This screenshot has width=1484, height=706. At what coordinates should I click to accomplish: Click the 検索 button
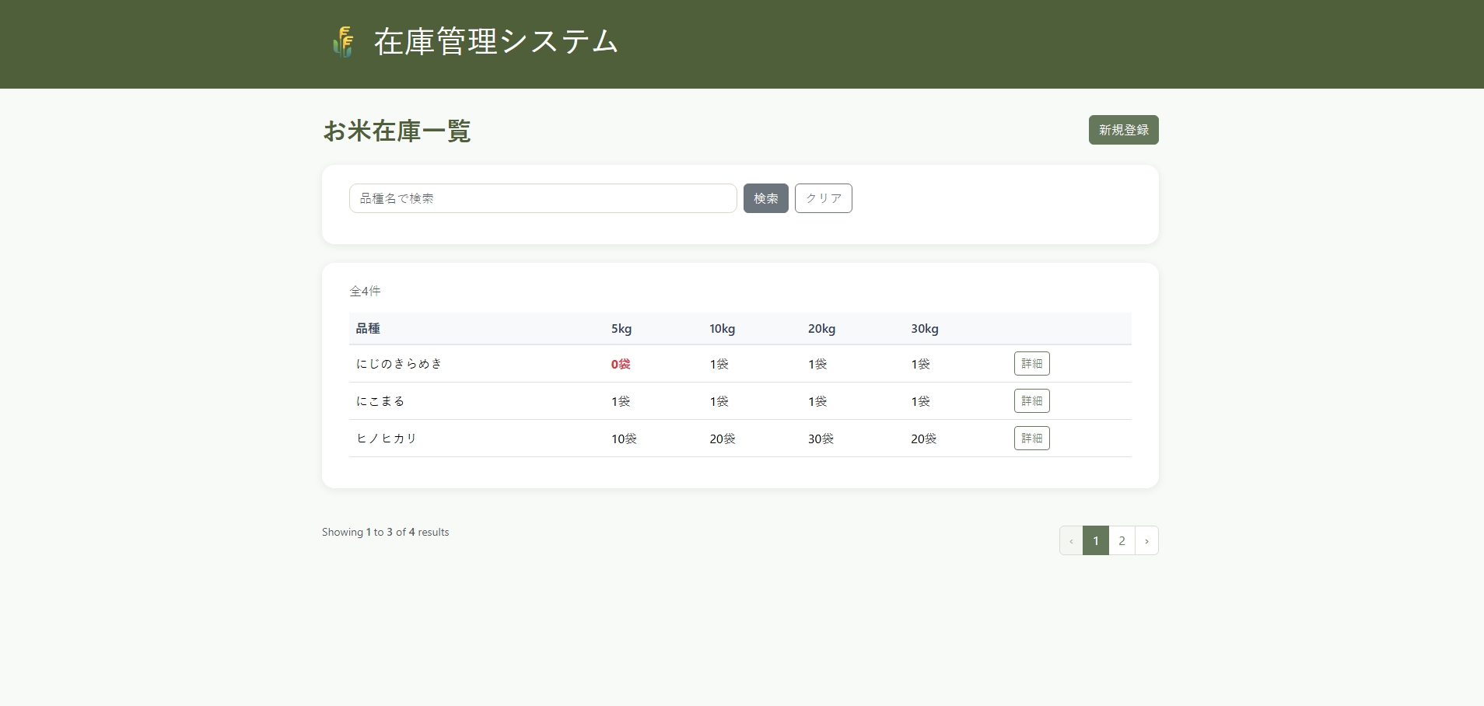point(766,198)
